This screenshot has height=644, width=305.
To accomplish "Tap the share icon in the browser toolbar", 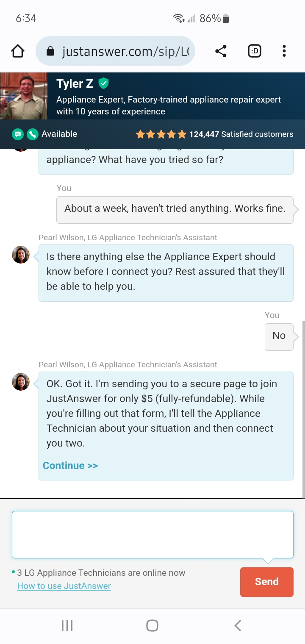I will click(221, 51).
